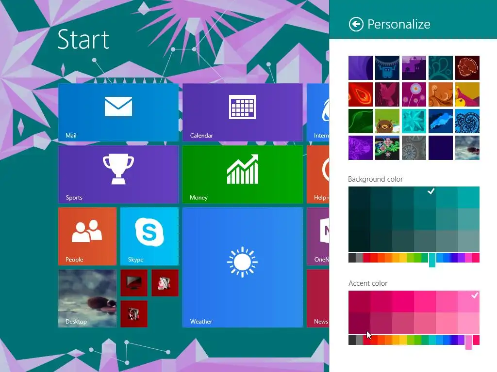Set accent hue slider to blue

click(447, 340)
